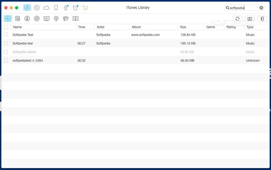Screen dimensions: 271x170
Task: Toggle the select-all checkbox in header
Action: (6, 27)
